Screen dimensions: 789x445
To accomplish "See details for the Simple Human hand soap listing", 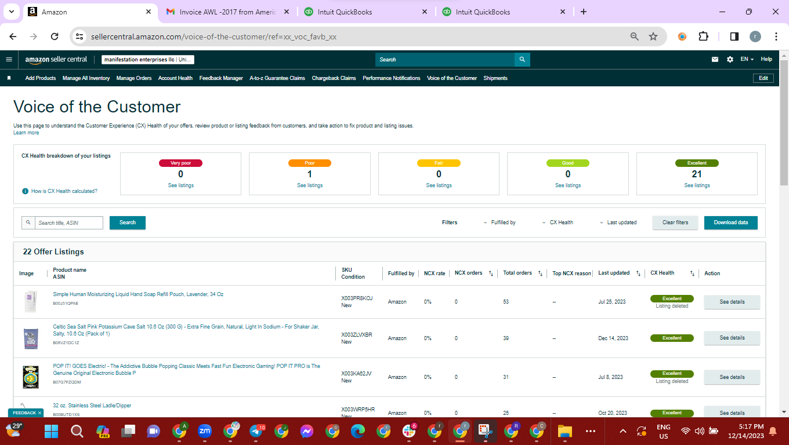I will point(732,302).
